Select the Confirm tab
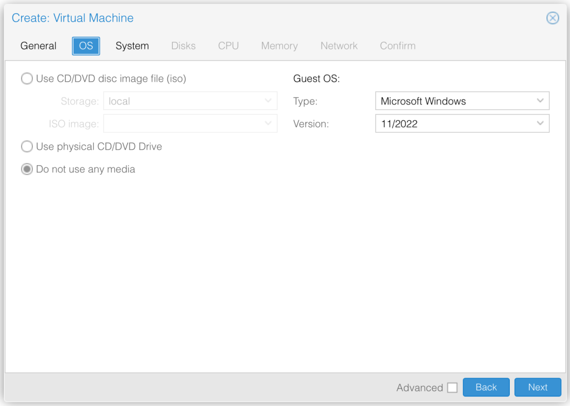The width and height of the screenshot is (570, 406). tap(397, 46)
